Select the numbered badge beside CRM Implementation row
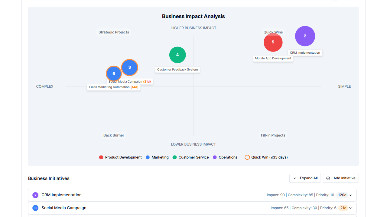 (35, 195)
